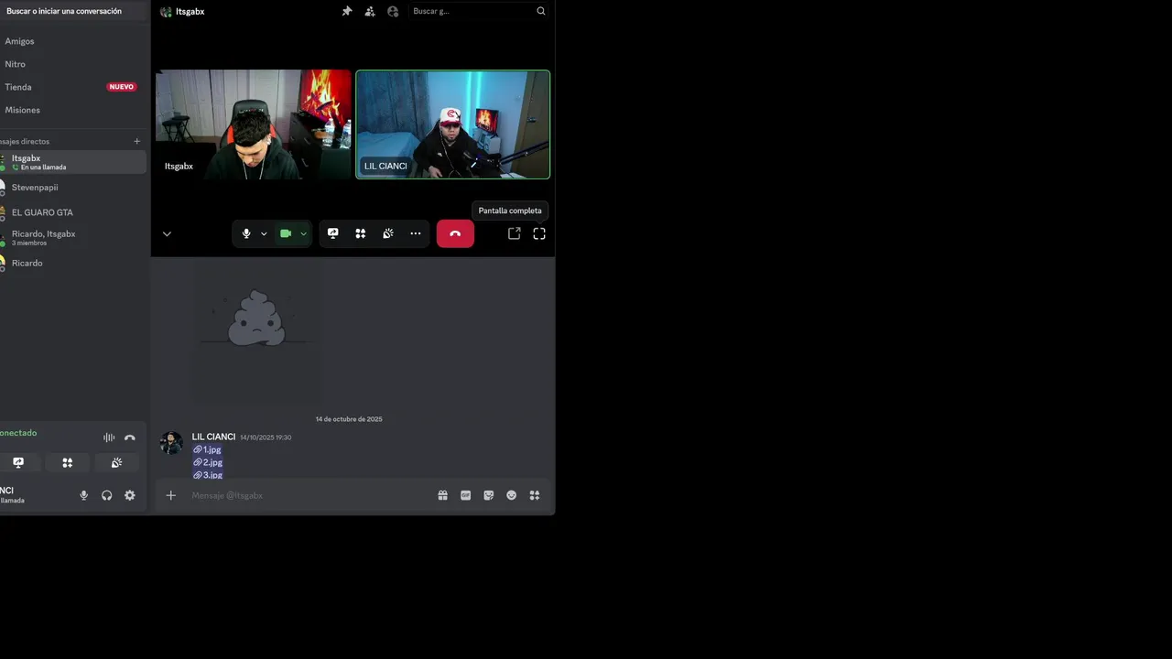This screenshot has width=1172, height=659.
Task: Open the sticker picker
Action: pos(489,495)
